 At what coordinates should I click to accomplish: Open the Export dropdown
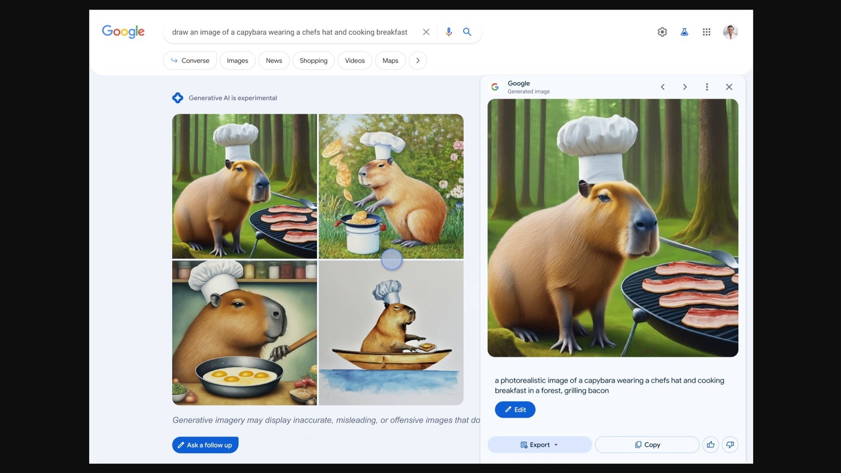pyautogui.click(x=539, y=445)
